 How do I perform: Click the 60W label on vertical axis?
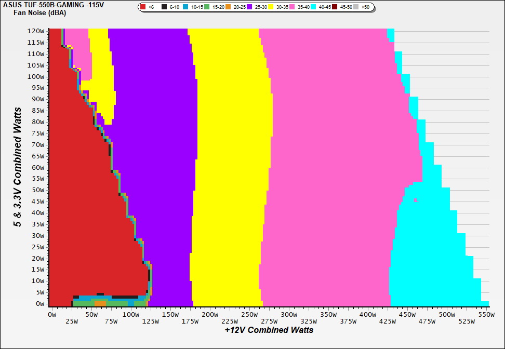click(x=38, y=167)
